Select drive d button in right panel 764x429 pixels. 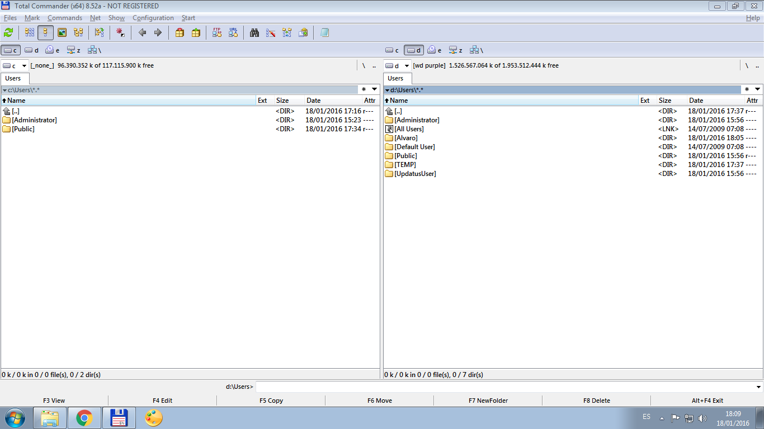point(414,50)
